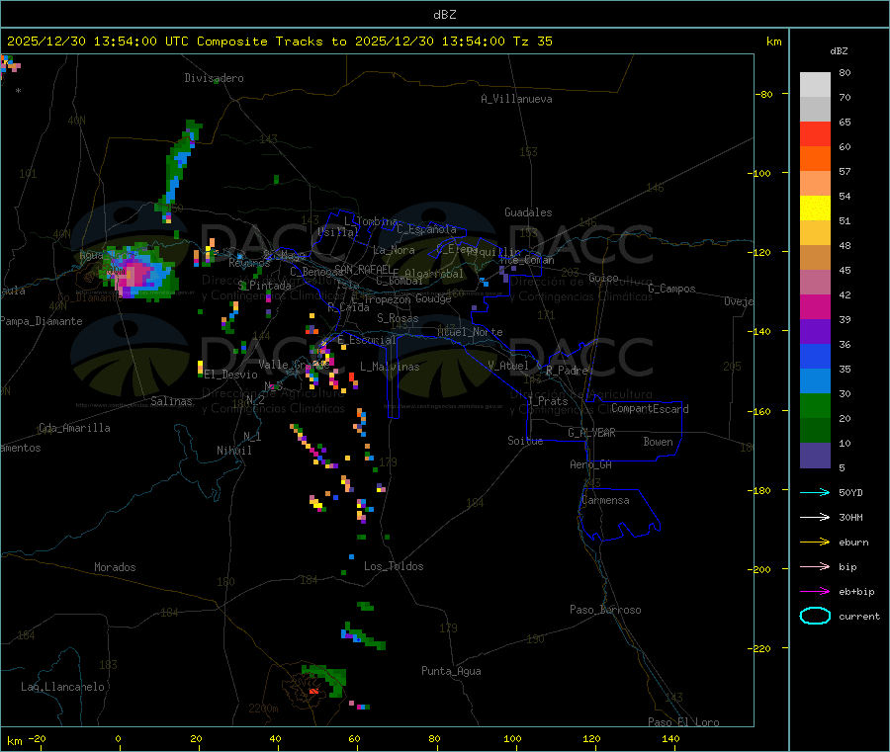Select the 'Guadales' place label
This screenshot has height=752, width=890.
pos(528,212)
